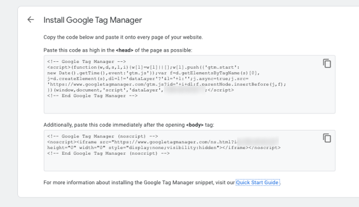Open the Quick Start Guide link
359x207 pixels.
click(x=258, y=183)
